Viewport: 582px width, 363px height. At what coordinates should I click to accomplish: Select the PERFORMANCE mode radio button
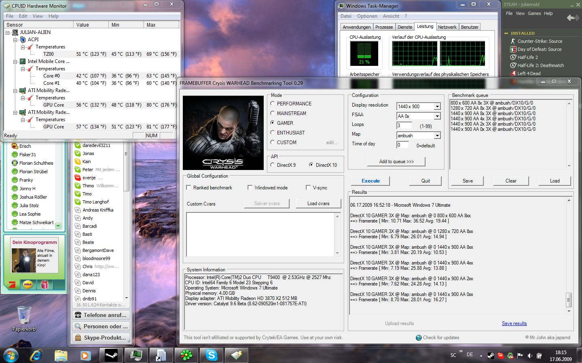pos(273,103)
